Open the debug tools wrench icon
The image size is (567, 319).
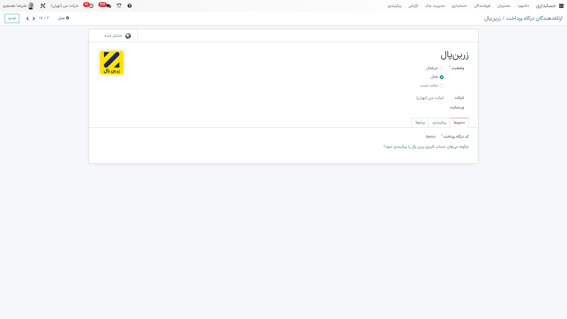click(43, 6)
